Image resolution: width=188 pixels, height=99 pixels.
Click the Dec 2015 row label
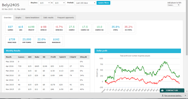point(10,85)
